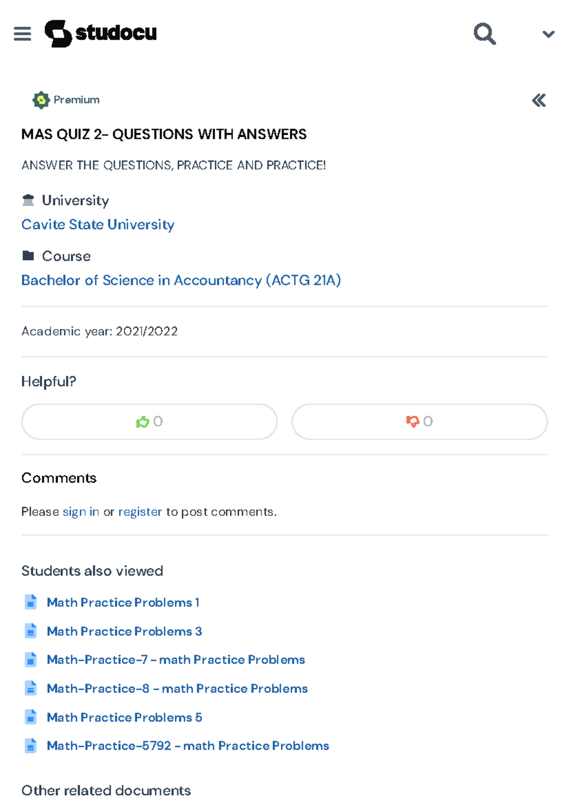
Task: Select the Comments section heading
Action: pyautogui.click(x=59, y=478)
